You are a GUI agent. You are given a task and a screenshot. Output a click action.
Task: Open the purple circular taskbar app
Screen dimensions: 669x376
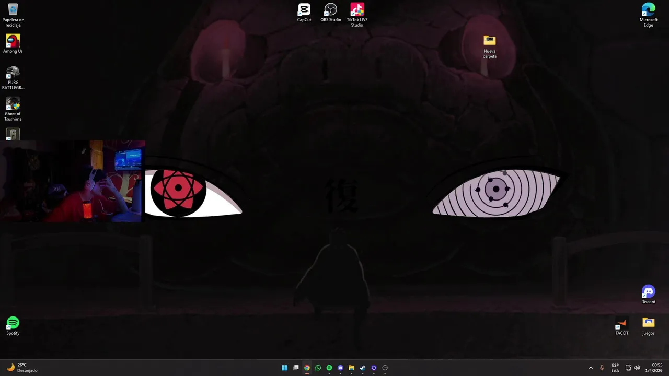(x=374, y=368)
